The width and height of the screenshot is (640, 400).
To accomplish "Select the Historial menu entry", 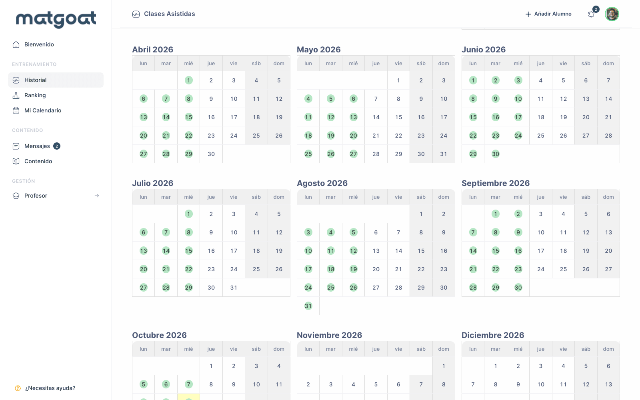I will tap(56, 80).
